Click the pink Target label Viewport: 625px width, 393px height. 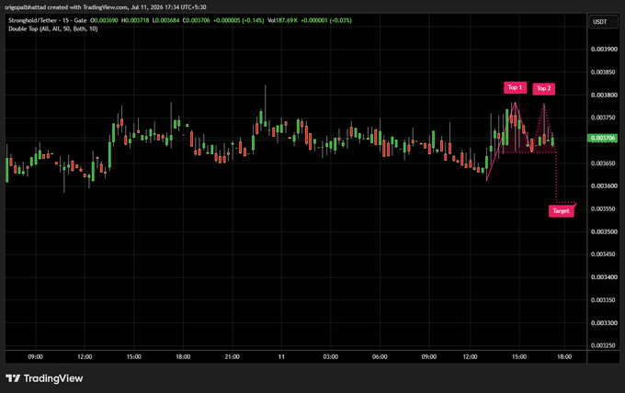tap(562, 211)
